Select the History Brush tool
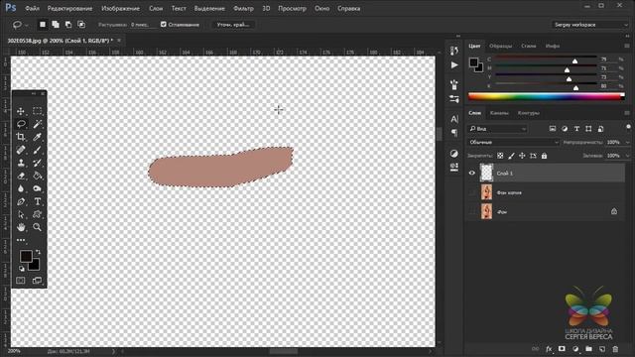Viewport: 635px width, 357px height. pyautogui.click(x=37, y=163)
